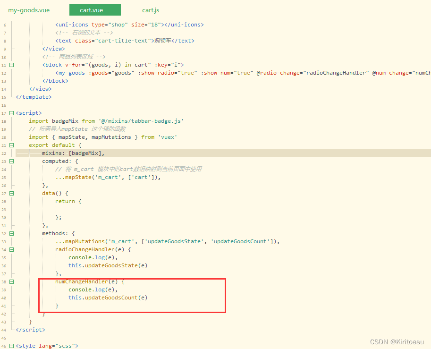Collapse radioChangeHandler fold on line 34
Image resolution: width=431 pixels, height=349 pixels.
[x=11, y=250]
